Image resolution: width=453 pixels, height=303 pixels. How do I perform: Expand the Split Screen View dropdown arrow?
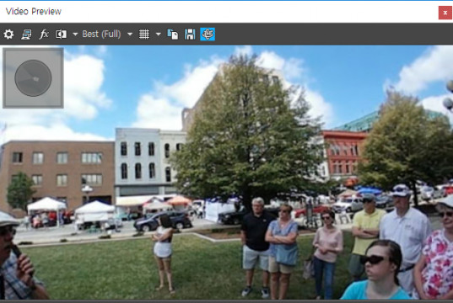point(75,34)
